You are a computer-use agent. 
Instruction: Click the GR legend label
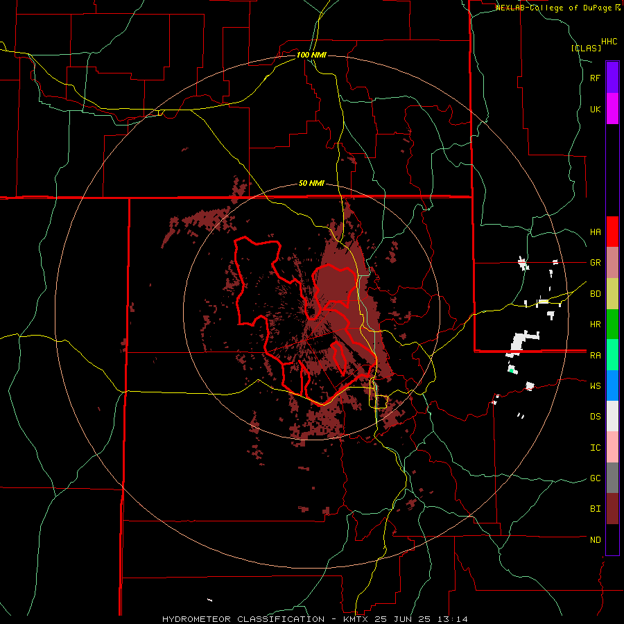[x=595, y=263]
